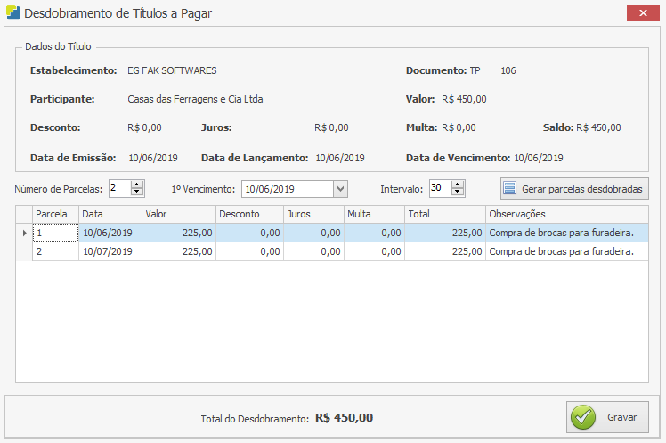Increase Intervalo value with up arrow

458,185
